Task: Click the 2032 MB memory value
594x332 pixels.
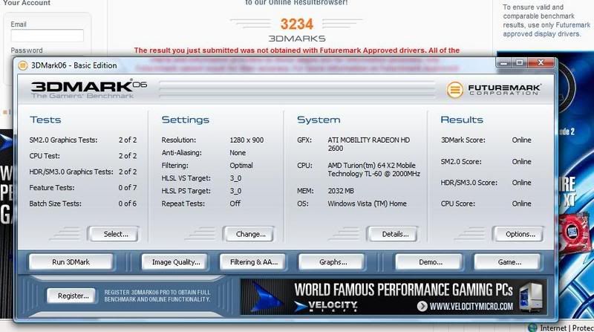Action: click(x=341, y=191)
